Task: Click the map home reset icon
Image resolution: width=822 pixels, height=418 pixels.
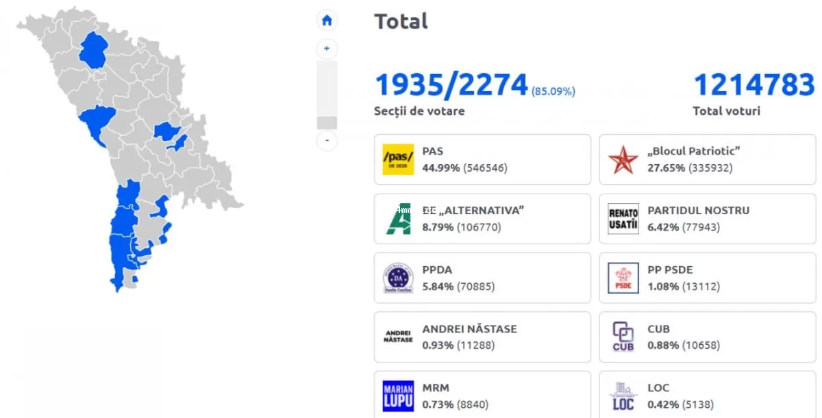Action: click(327, 21)
